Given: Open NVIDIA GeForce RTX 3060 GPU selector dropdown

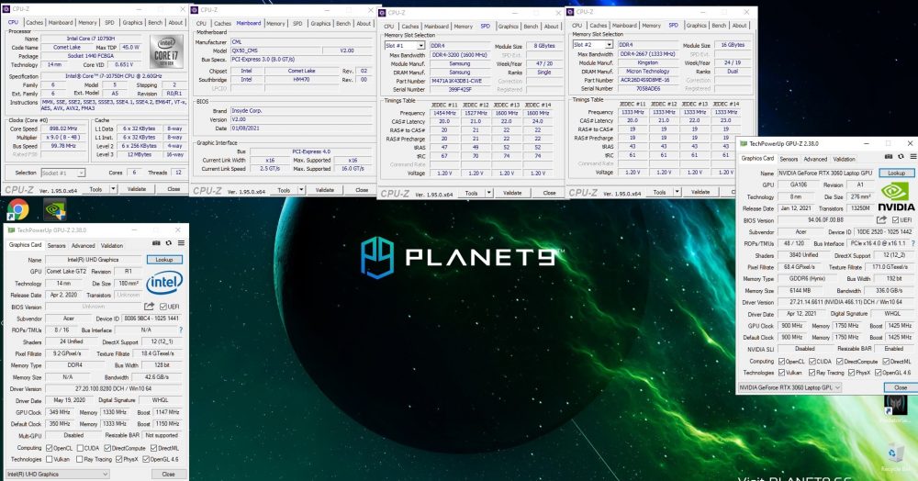Looking at the screenshot, I should 789,387.
